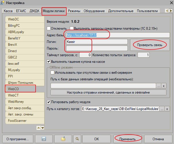Select the ABMLoyalty module
The image size is (174, 144).
tap(25, 32)
